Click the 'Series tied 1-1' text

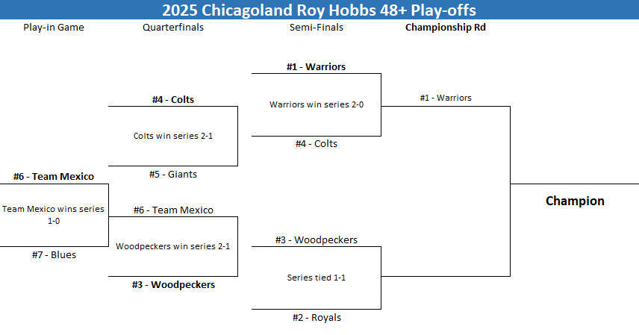317,278
